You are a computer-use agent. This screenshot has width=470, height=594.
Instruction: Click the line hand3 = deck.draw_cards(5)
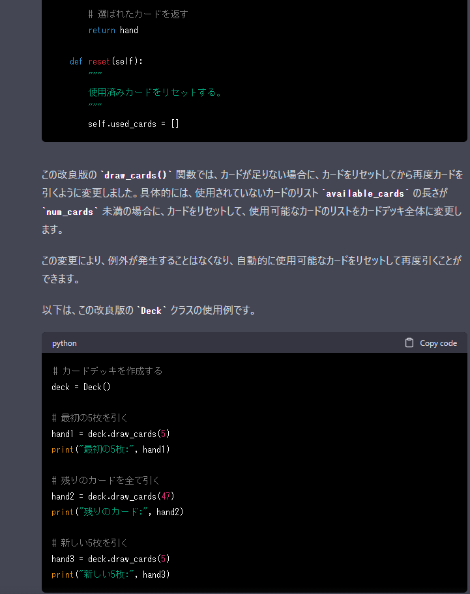click(111, 559)
